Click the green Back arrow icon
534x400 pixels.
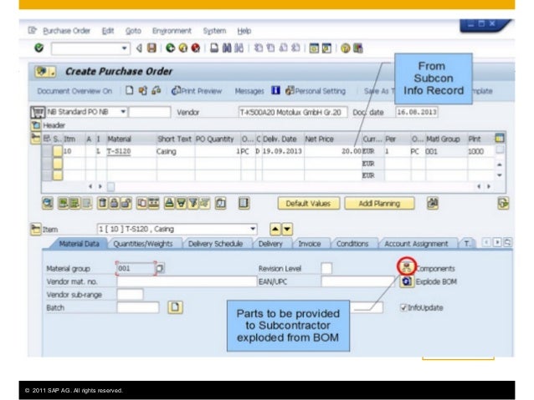point(170,48)
